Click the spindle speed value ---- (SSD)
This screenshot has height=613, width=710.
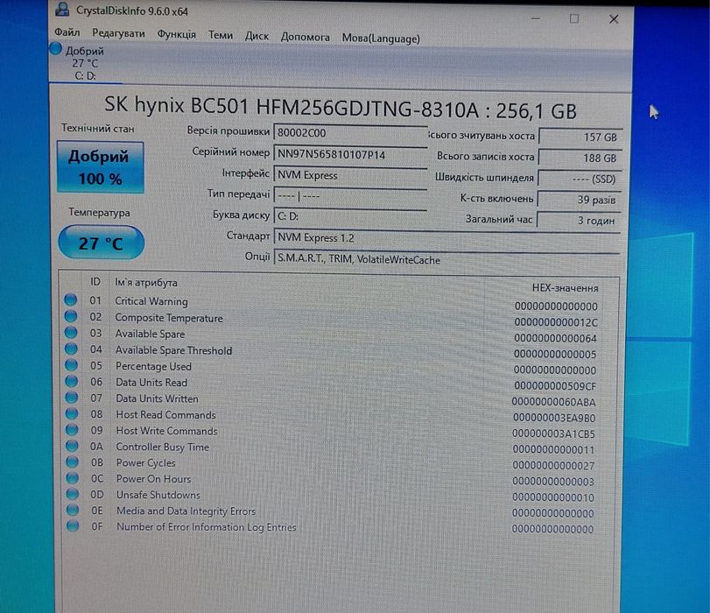click(x=580, y=179)
